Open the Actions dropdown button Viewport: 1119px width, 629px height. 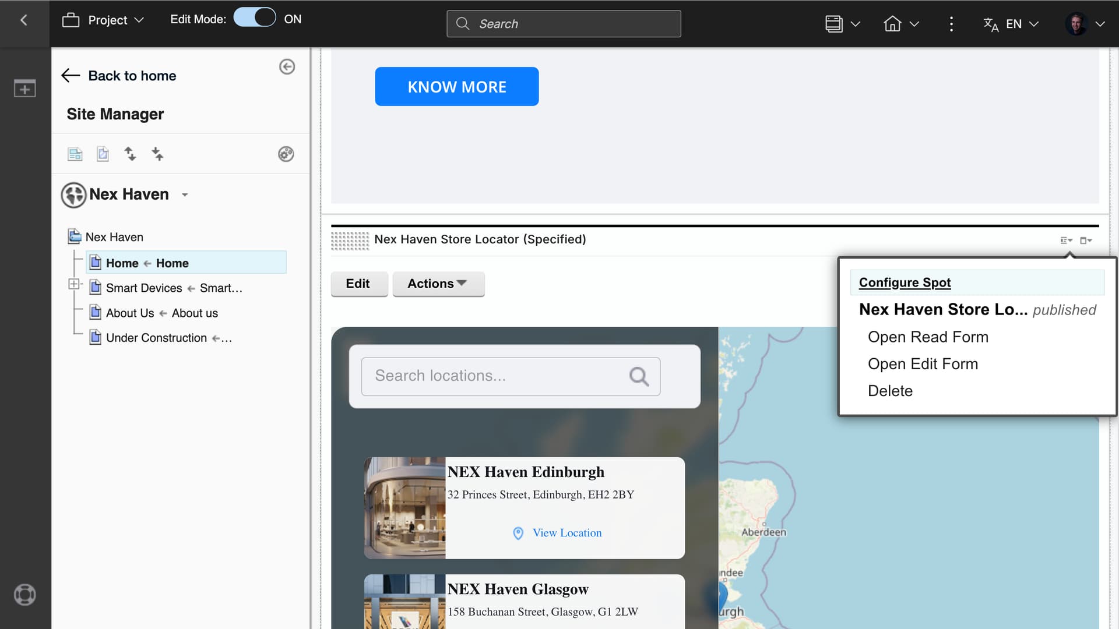(x=438, y=284)
